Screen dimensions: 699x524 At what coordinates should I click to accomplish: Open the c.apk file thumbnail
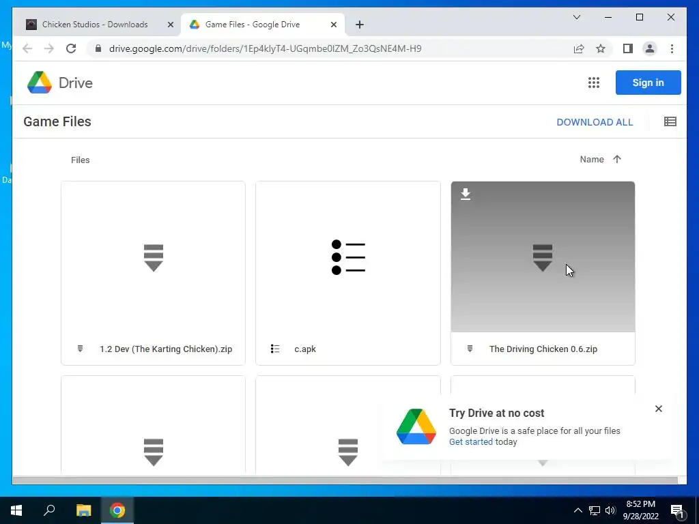pos(347,257)
